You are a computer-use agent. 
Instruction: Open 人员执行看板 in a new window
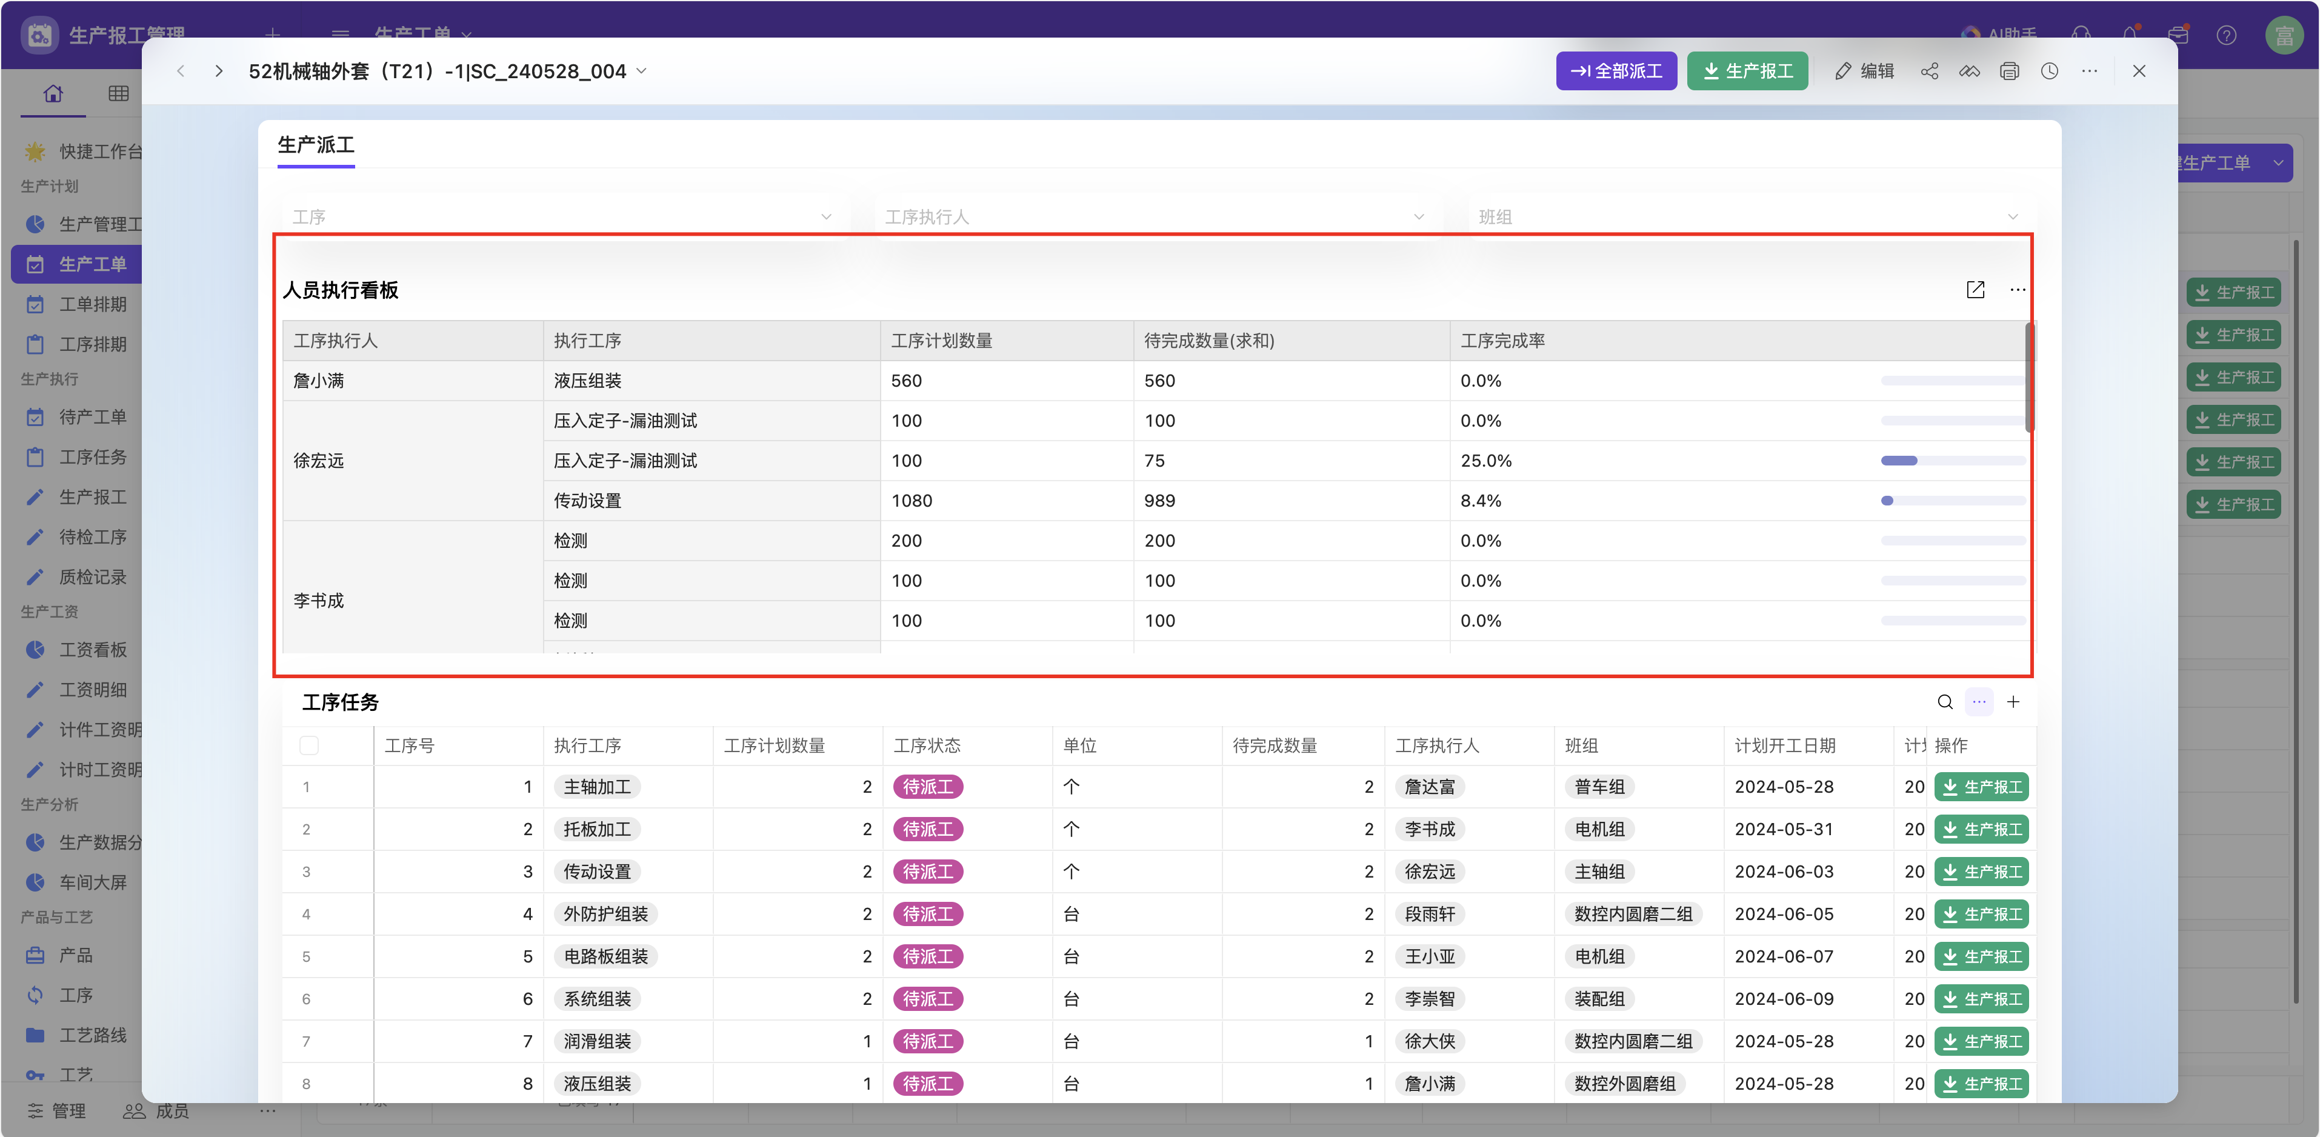1975,290
